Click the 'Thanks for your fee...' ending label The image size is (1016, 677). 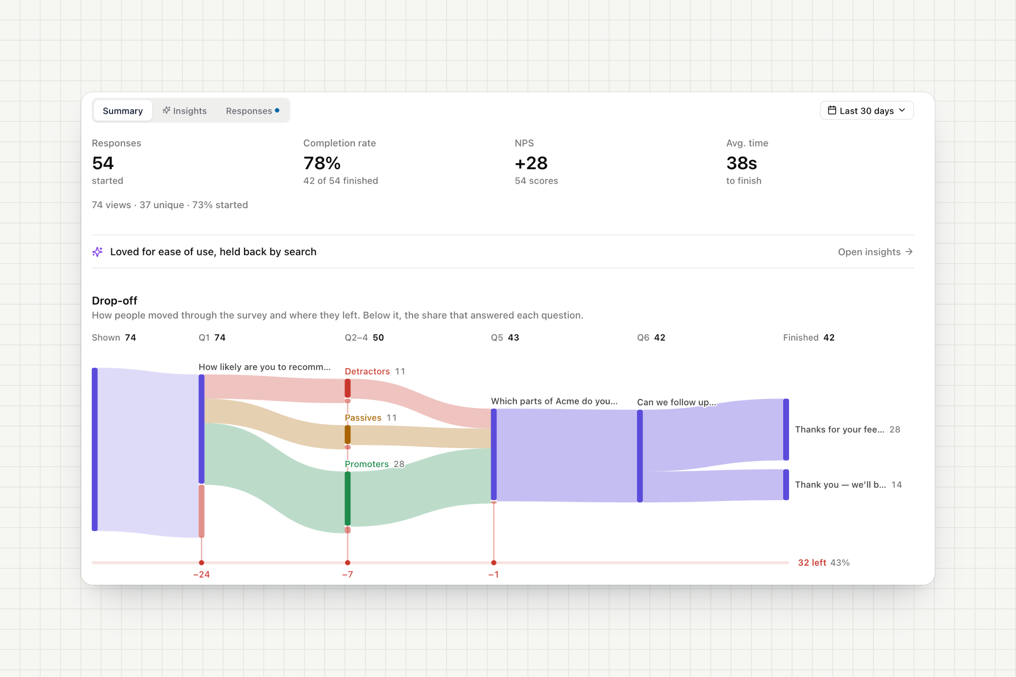click(x=839, y=429)
